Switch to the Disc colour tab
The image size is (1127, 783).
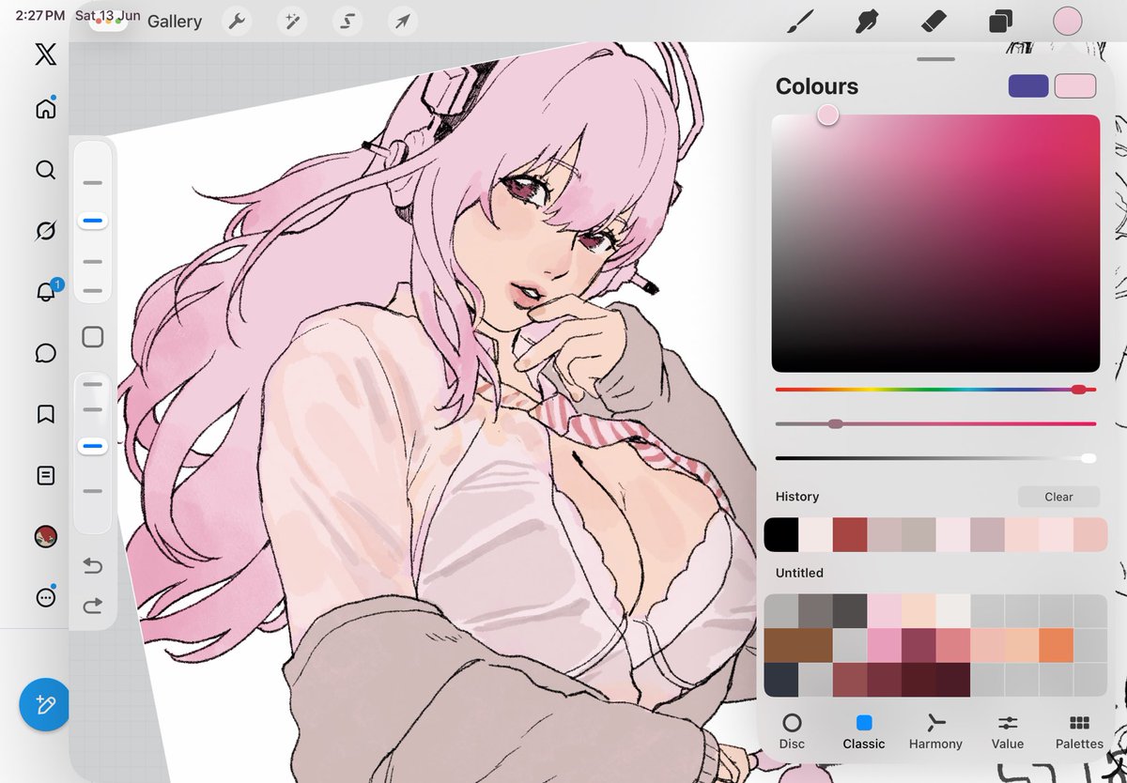point(792,731)
